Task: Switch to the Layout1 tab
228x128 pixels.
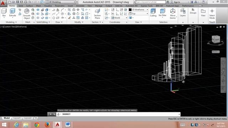Action: (17, 118)
